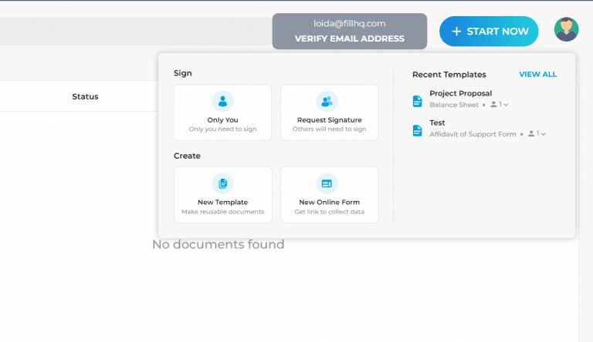This screenshot has width=593, height=342.
Task: Click the New Template document icon
Action: (x=222, y=183)
